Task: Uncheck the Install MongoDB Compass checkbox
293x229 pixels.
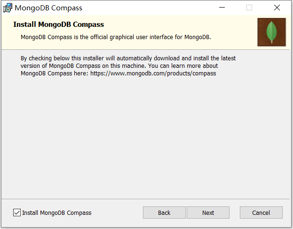Action: 17,213
